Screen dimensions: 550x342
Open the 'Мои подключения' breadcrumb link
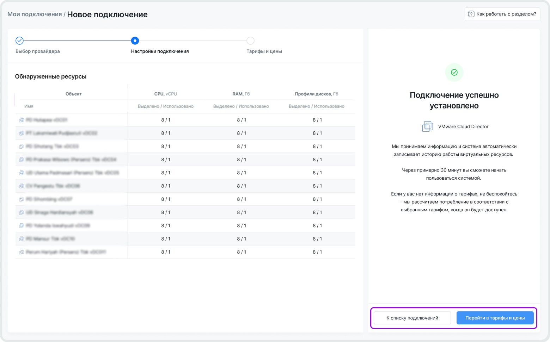pyautogui.click(x=35, y=14)
